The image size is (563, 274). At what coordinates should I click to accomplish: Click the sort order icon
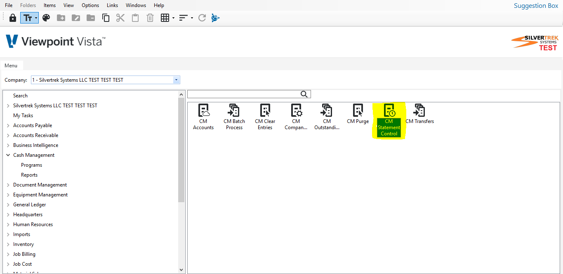(184, 18)
